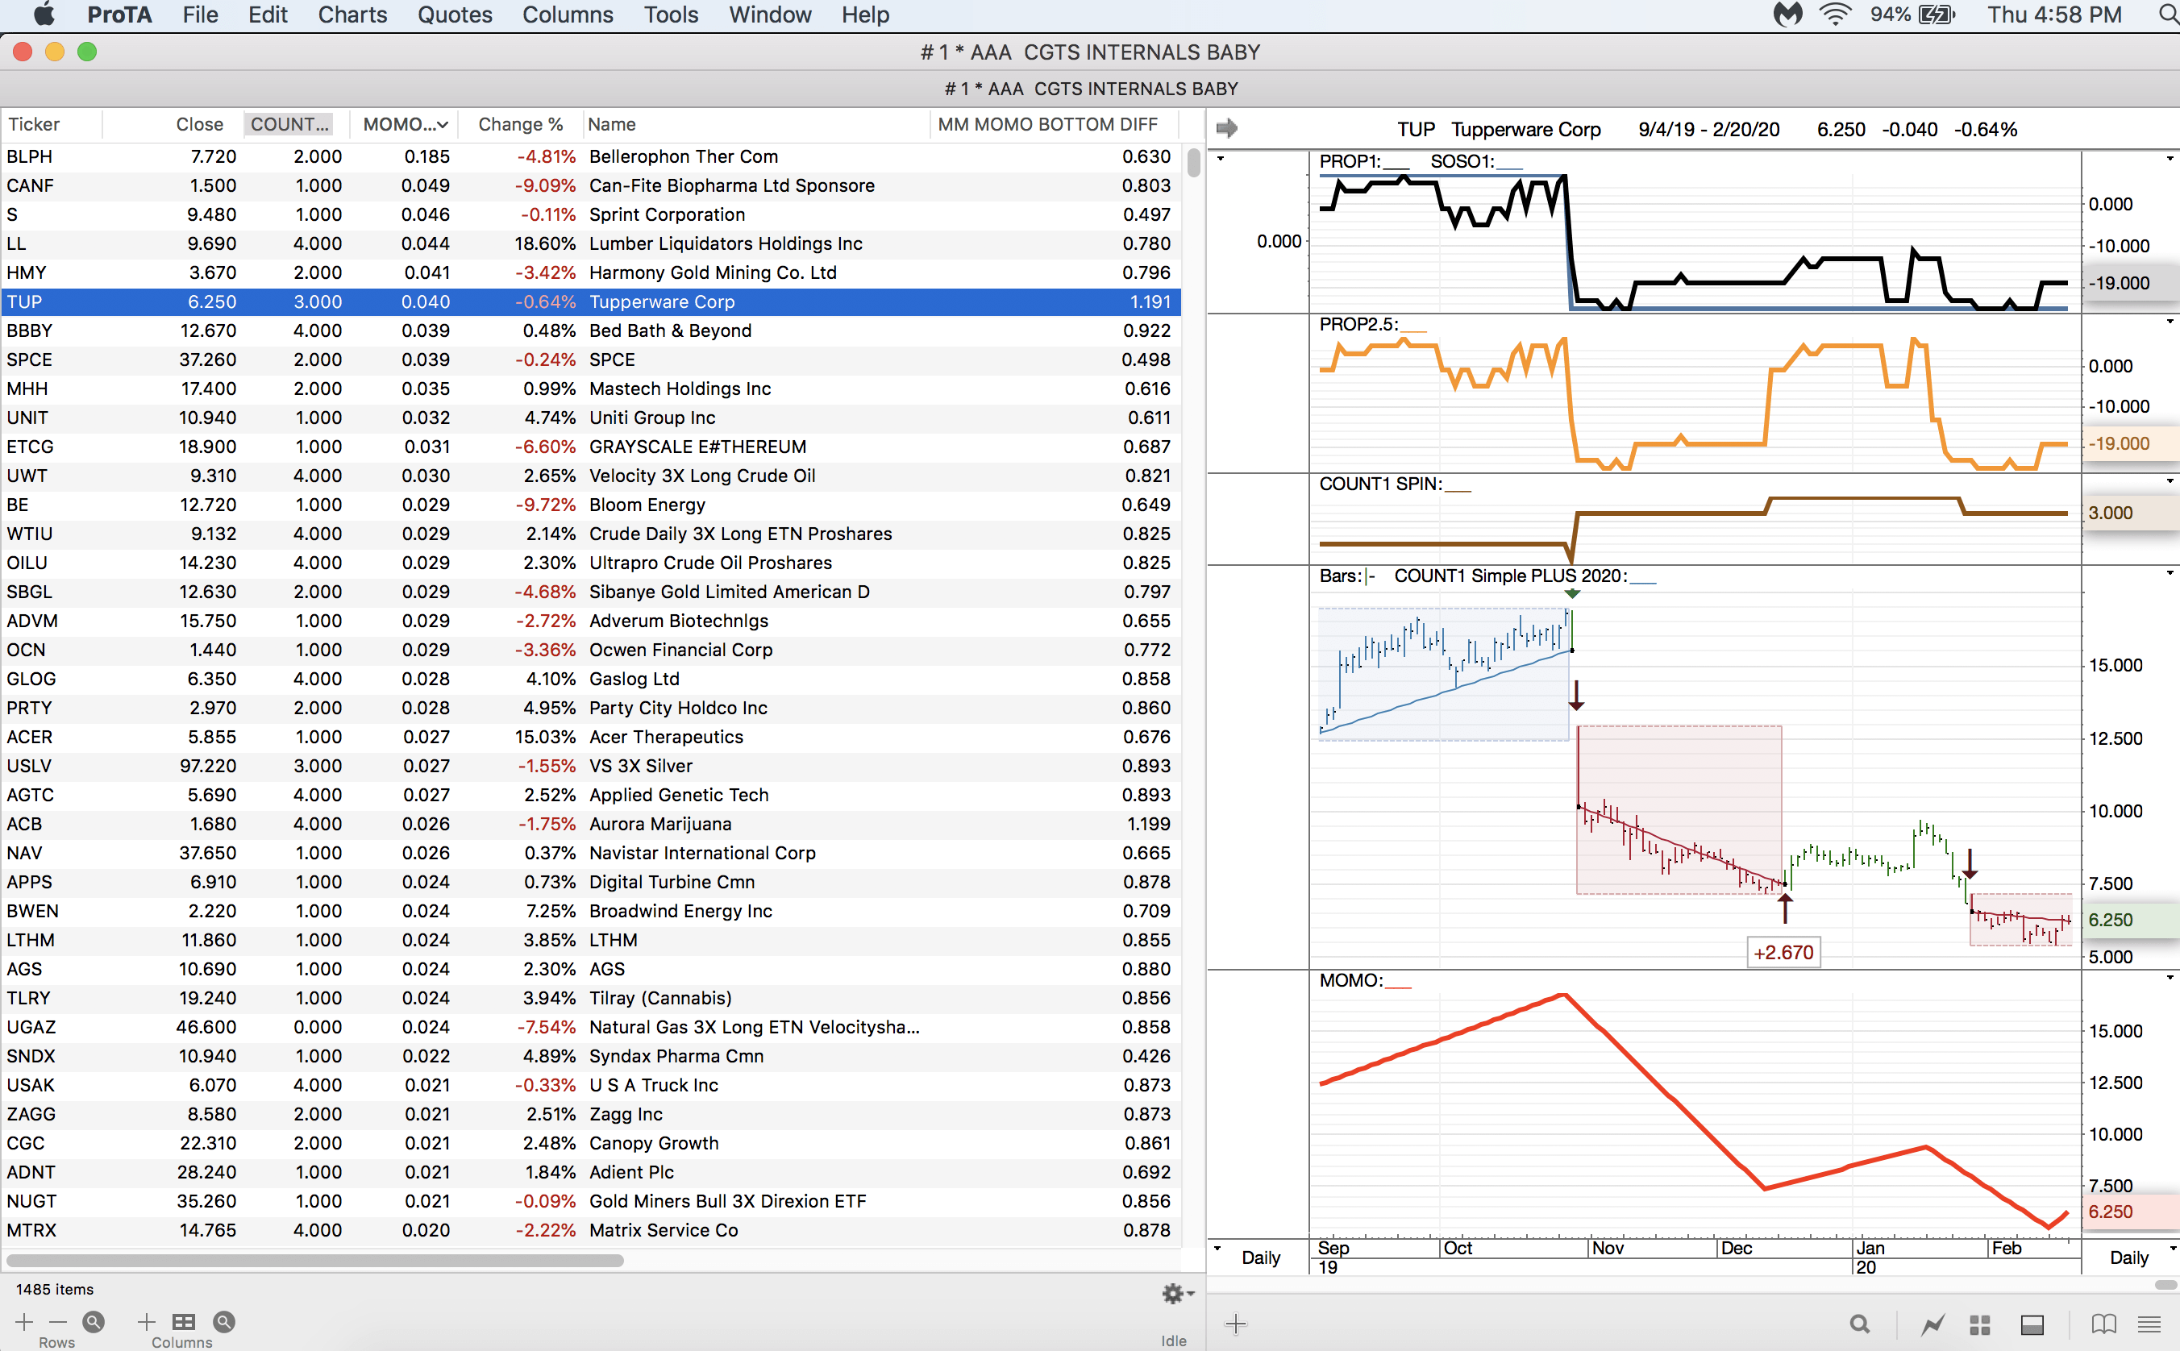
Task: Click the chart search magnifier icon
Action: click(1859, 1324)
